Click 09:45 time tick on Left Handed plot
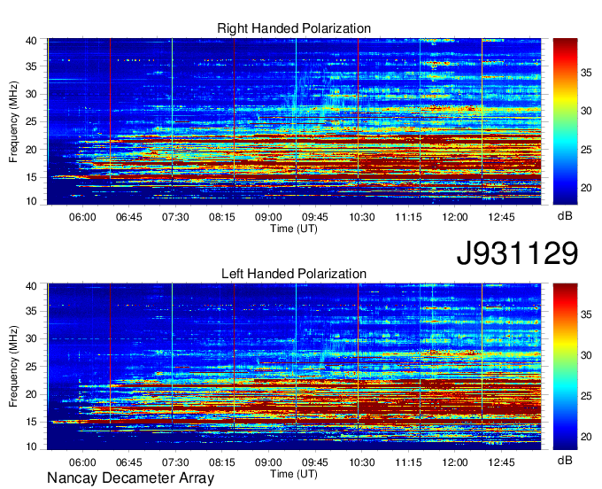This screenshot has width=602, height=489. [315, 462]
